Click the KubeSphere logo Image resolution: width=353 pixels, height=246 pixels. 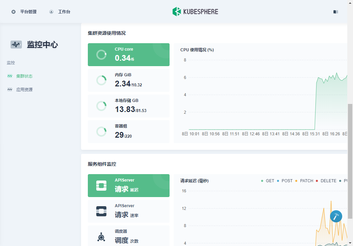pos(195,12)
